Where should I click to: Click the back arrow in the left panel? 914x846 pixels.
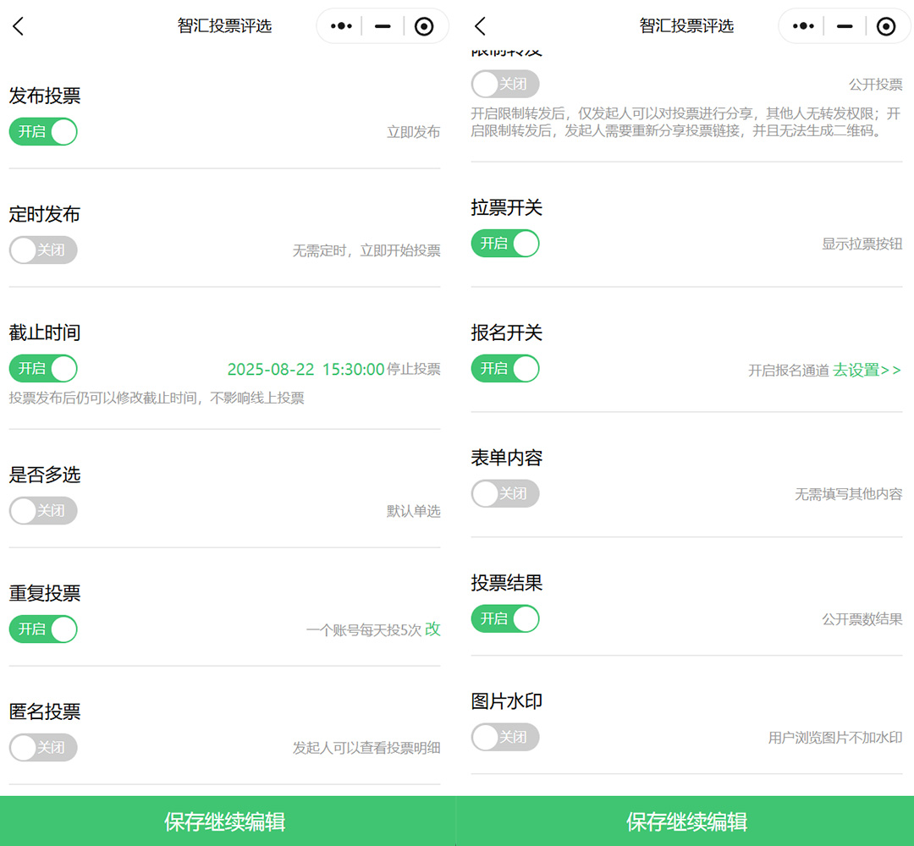pos(19,26)
